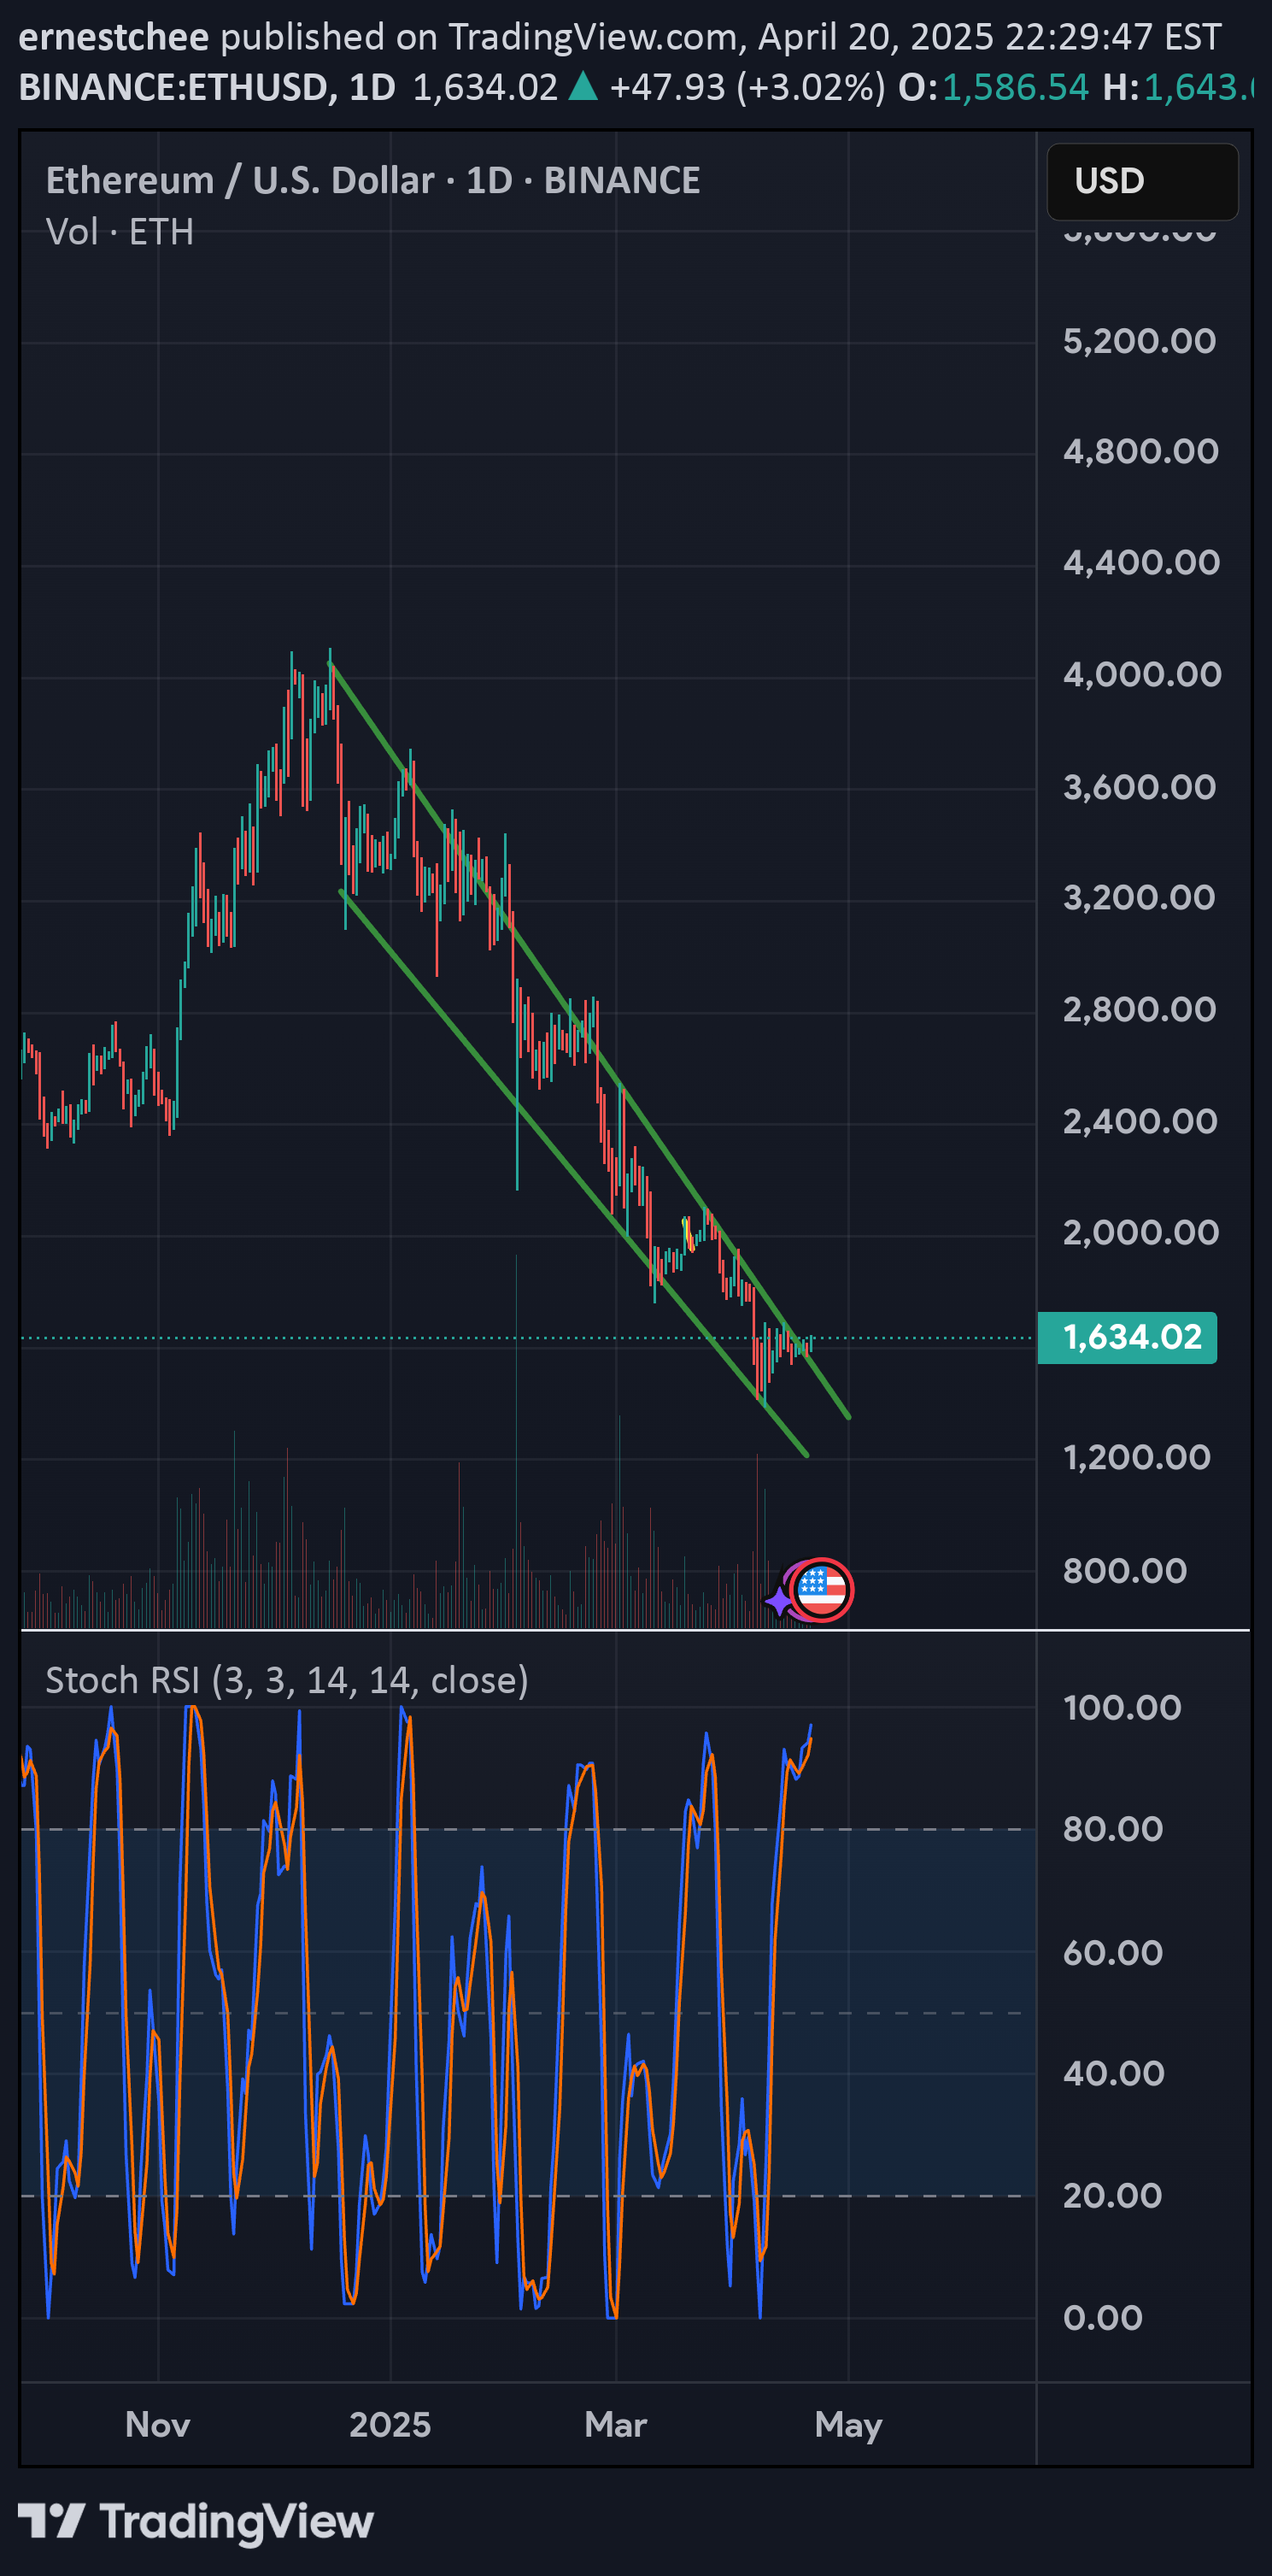The width and height of the screenshot is (1272, 2576).
Task: Open the Stoch RSI indicator legend
Action: (287, 1680)
